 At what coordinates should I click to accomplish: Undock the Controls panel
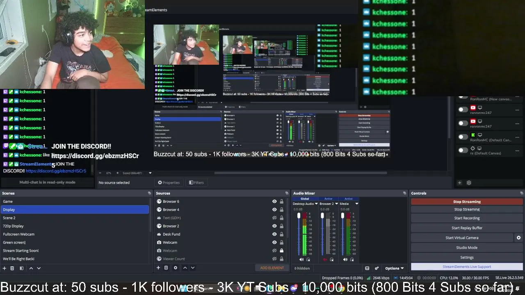521,193
